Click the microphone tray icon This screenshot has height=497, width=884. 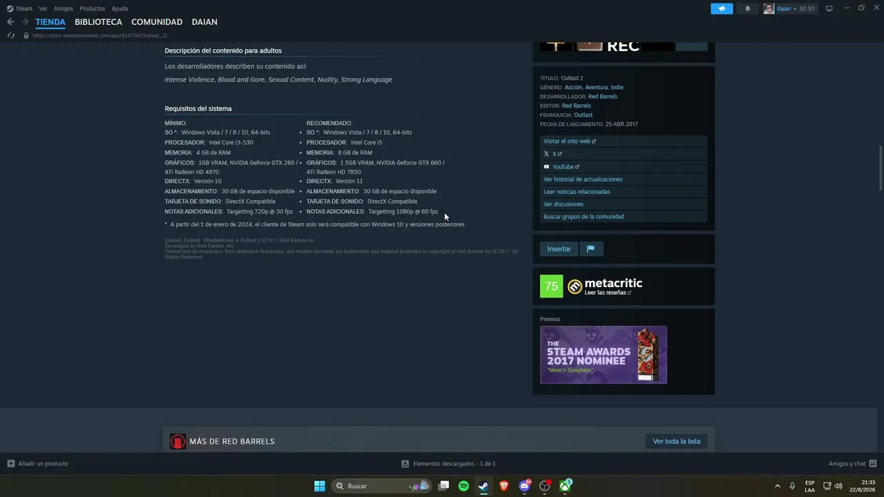click(792, 486)
